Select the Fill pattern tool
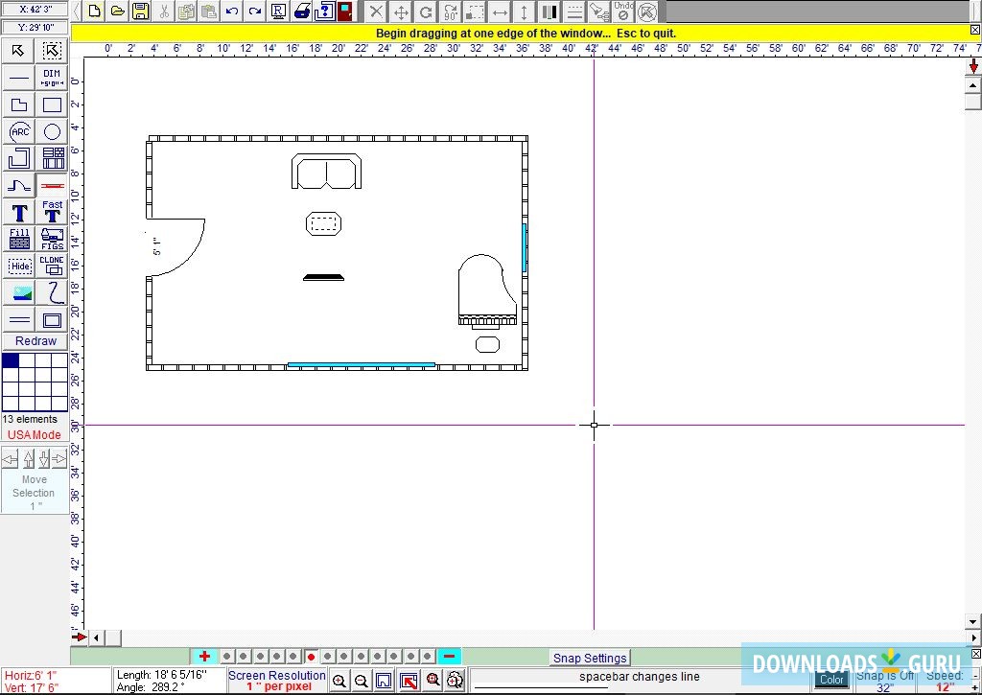Screen dimensions: 982x695 click(19, 240)
